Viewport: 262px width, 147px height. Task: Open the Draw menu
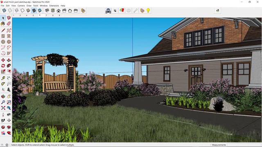click(29, 6)
